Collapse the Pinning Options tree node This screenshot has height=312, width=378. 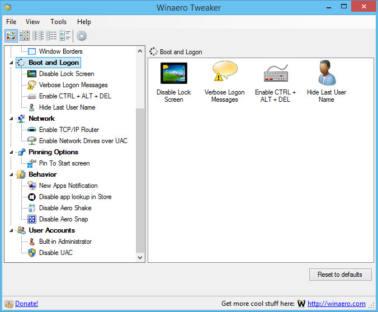click(11, 152)
